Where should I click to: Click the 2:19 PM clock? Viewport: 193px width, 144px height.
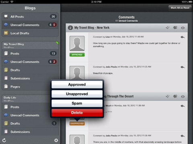(x=96, y=2)
